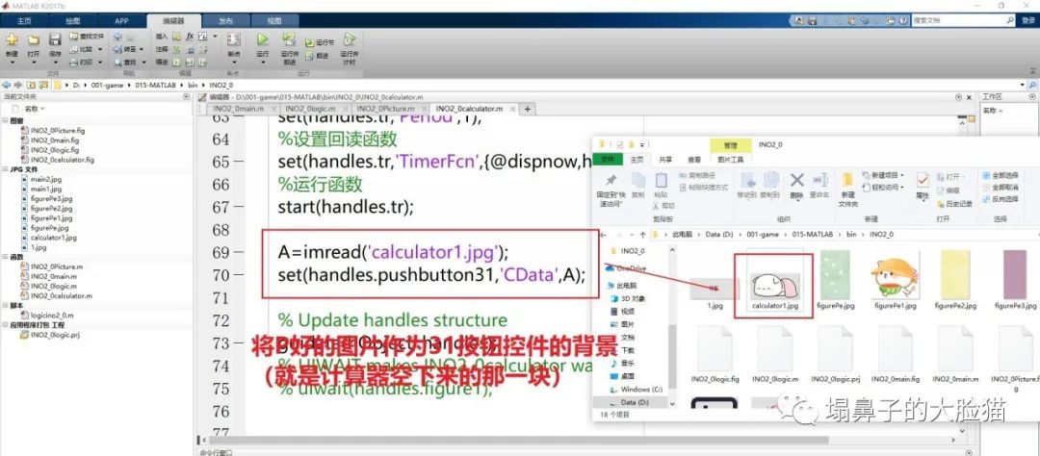Click the green Run triangle icon

click(263, 39)
